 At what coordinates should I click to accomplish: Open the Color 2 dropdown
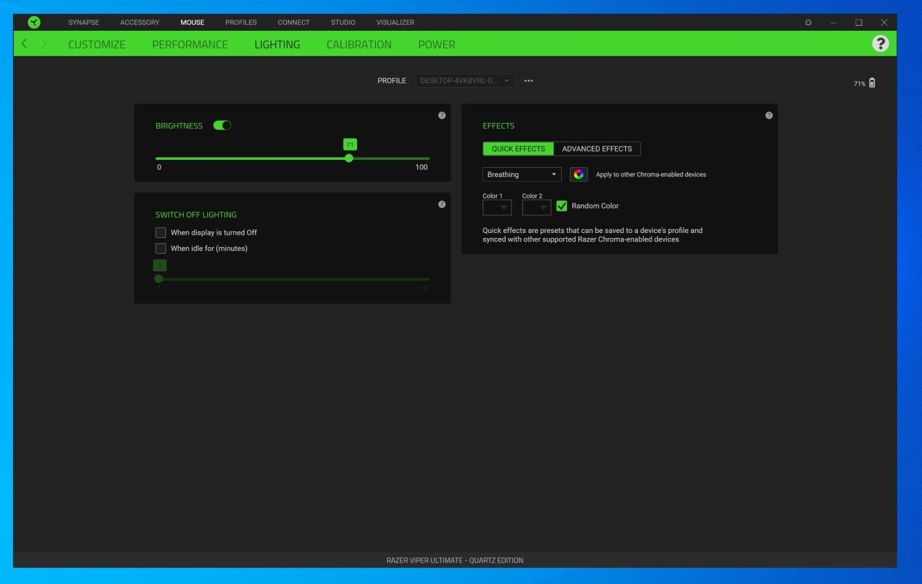point(536,208)
